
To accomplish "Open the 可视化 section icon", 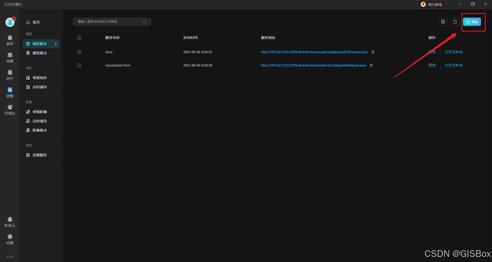I will pyautogui.click(x=10, y=110).
